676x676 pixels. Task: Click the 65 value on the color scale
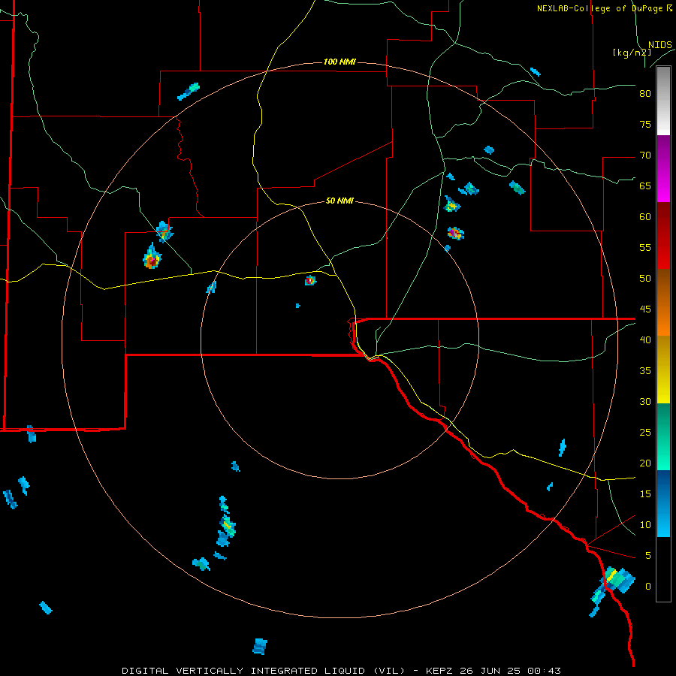point(645,186)
